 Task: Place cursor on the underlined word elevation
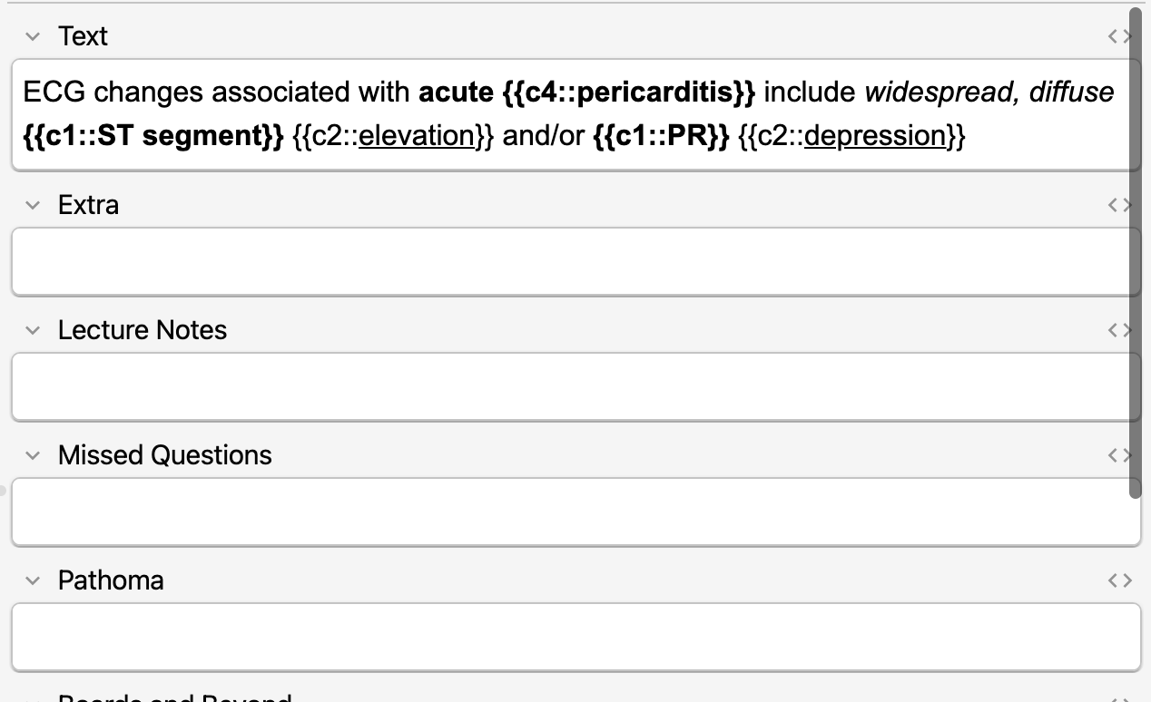coord(417,135)
